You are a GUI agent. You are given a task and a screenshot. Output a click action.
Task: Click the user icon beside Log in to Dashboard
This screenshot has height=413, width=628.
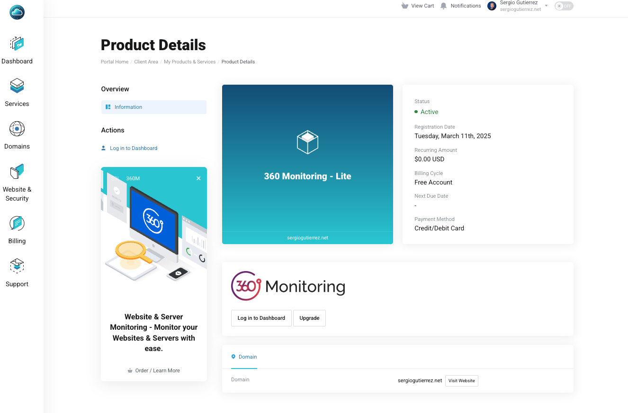click(x=104, y=148)
